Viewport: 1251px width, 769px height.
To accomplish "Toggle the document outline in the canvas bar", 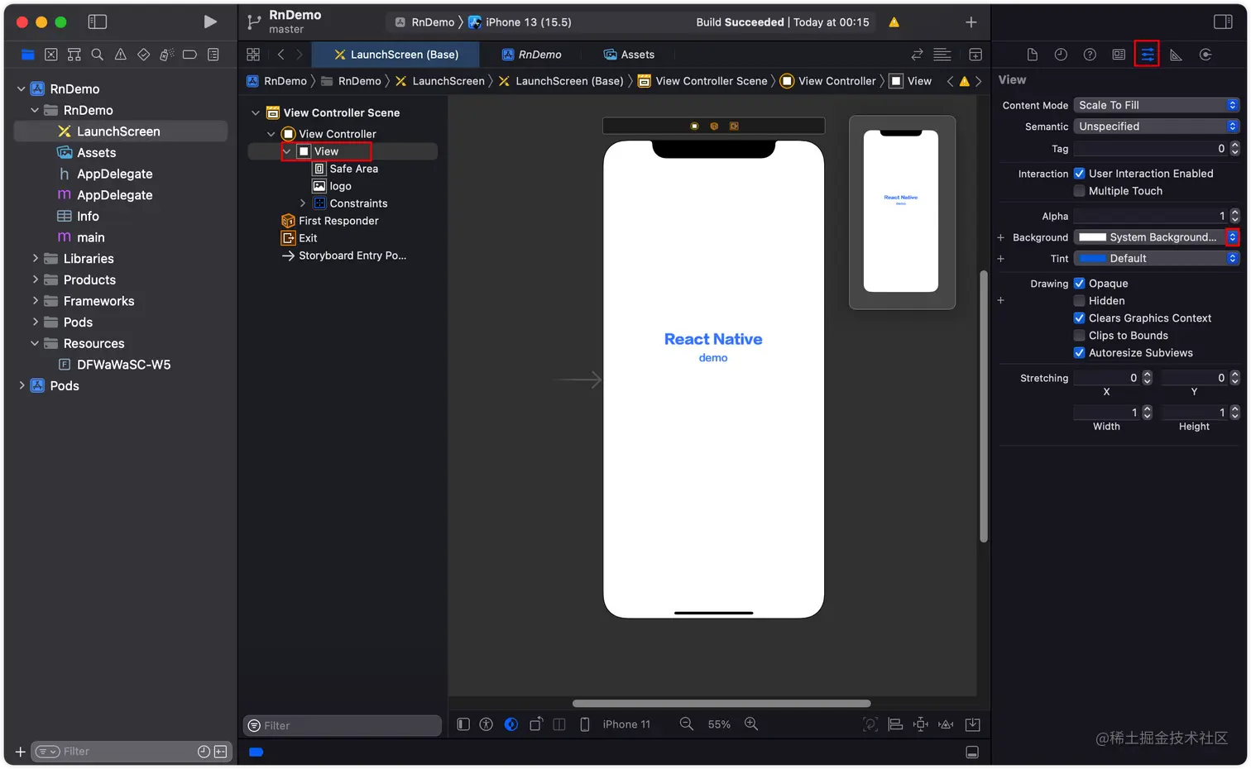I will click(463, 724).
